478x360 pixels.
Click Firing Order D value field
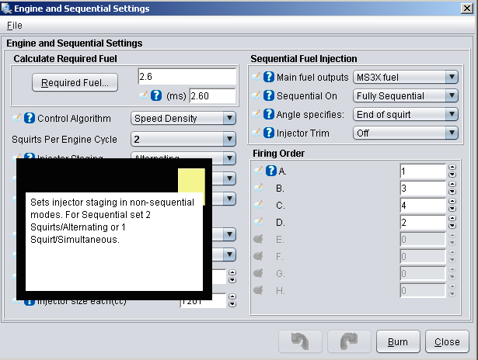(x=423, y=222)
